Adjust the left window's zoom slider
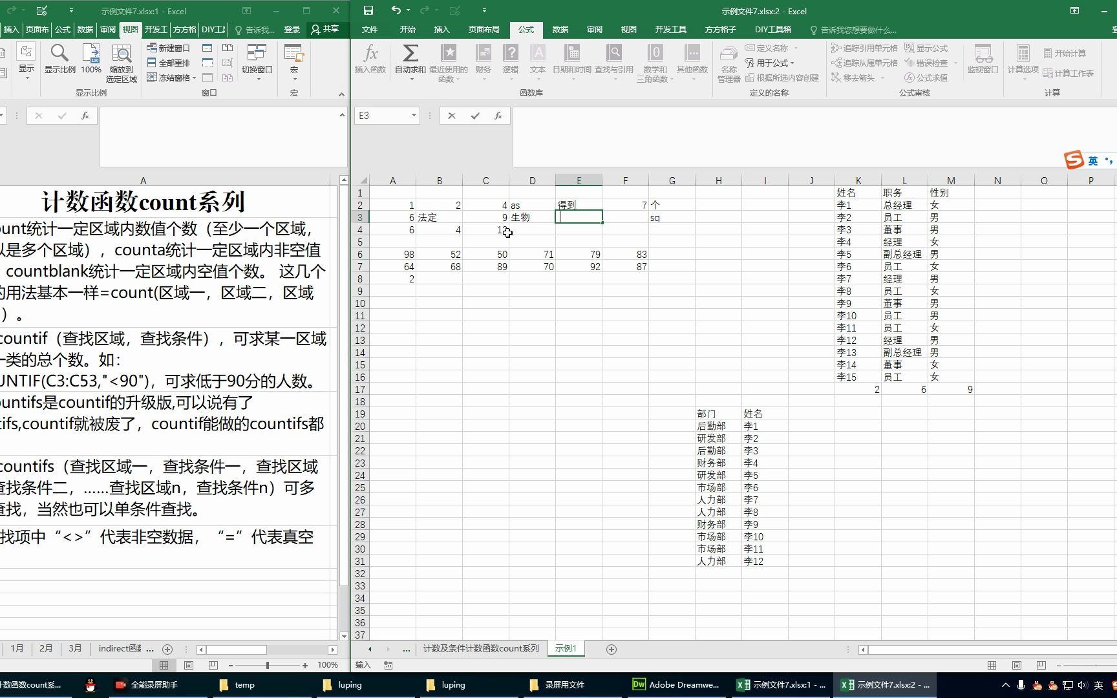 (268, 665)
